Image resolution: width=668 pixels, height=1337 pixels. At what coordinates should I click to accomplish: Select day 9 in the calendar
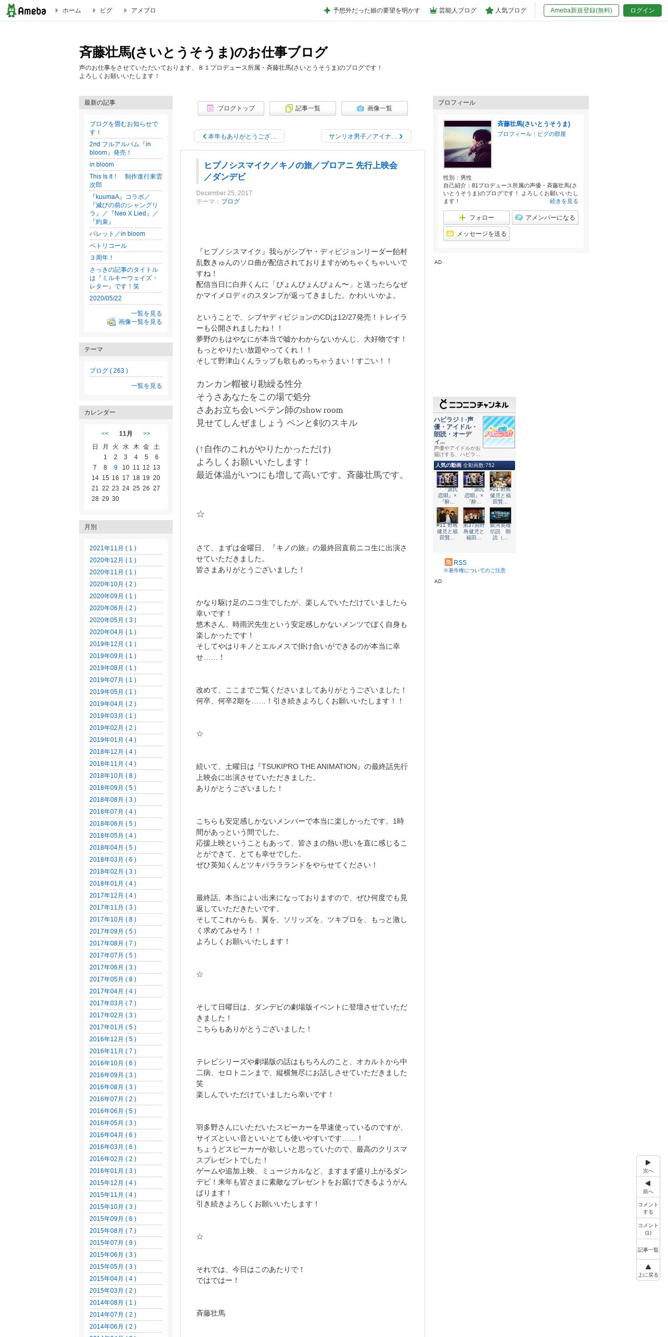(x=115, y=468)
